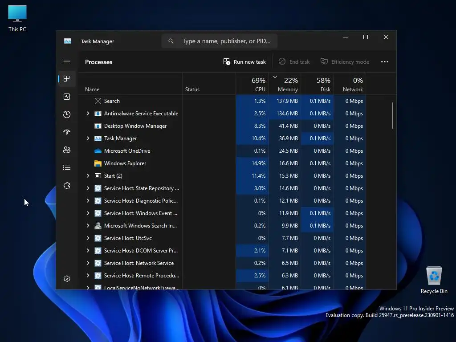Click the Microsoft Windows Search Indexer icon
Viewport: 456px width, 342px height.
pyautogui.click(x=98, y=226)
